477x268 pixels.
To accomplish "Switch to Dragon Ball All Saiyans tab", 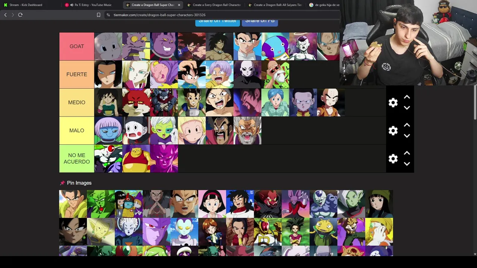I will pos(275,5).
